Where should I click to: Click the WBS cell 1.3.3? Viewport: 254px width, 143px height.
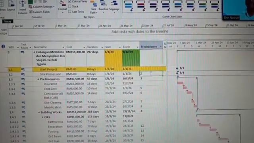click(12, 94)
